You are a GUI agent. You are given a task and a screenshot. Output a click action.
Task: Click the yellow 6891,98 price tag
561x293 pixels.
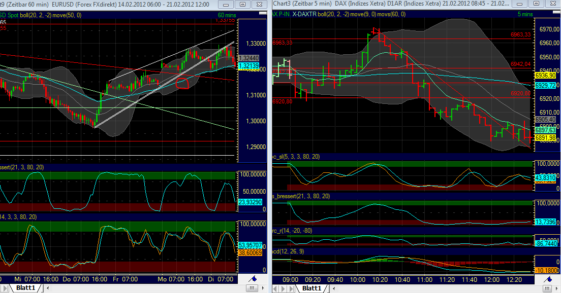pos(546,138)
